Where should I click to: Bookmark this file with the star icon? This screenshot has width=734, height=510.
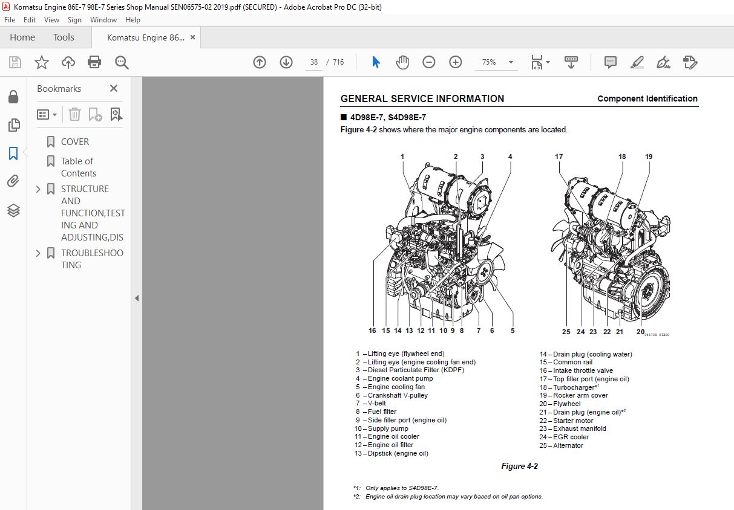pyautogui.click(x=42, y=62)
